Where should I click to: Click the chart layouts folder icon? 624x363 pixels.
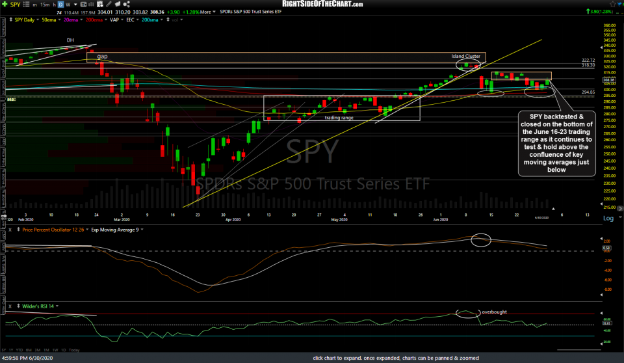coord(118,4)
